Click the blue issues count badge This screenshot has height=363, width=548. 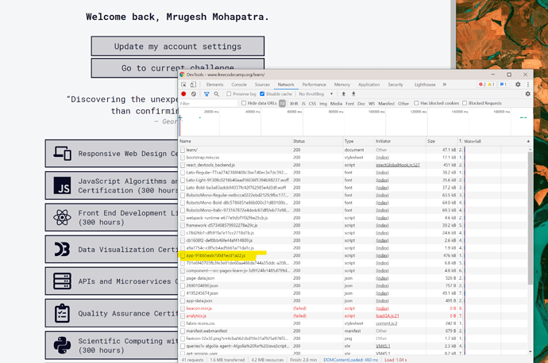(x=503, y=84)
